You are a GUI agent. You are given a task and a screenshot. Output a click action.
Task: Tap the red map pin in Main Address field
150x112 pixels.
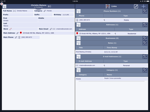pos(21,33)
